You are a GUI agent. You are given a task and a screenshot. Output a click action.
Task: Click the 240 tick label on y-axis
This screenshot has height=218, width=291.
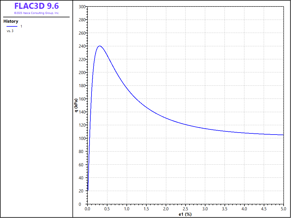pyautogui.click(x=82, y=46)
